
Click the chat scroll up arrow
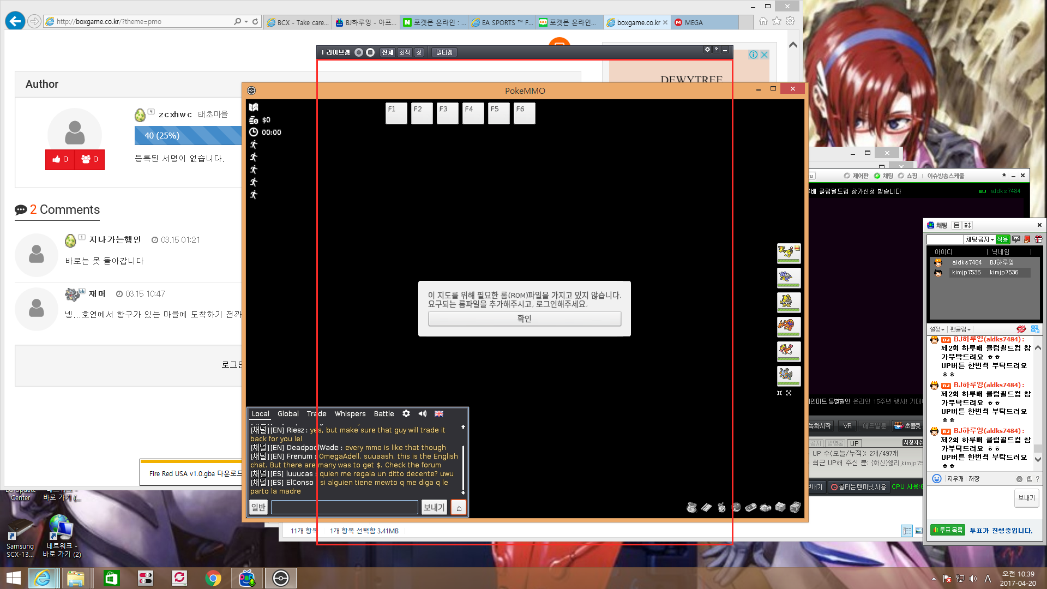pos(463,427)
